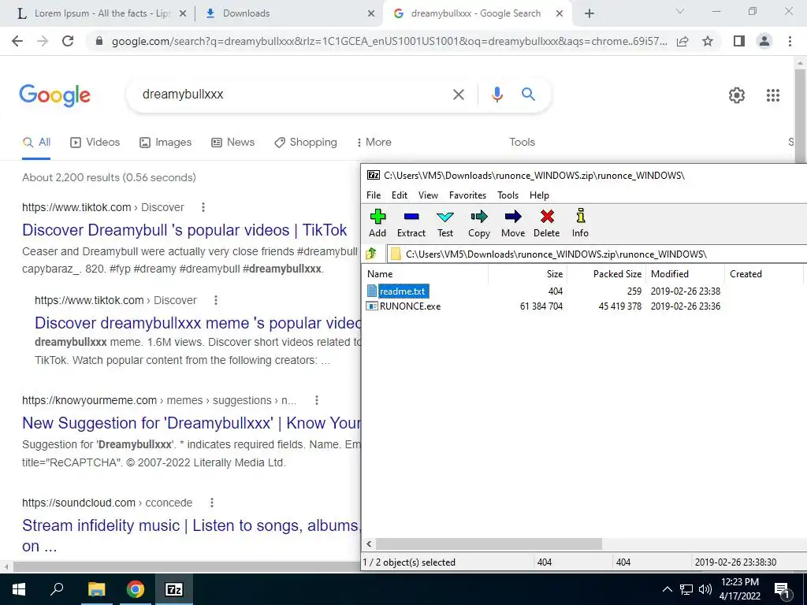Share this page from the address bar
Image resolution: width=807 pixels, height=605 pixels.
click(x=682, y=41)
